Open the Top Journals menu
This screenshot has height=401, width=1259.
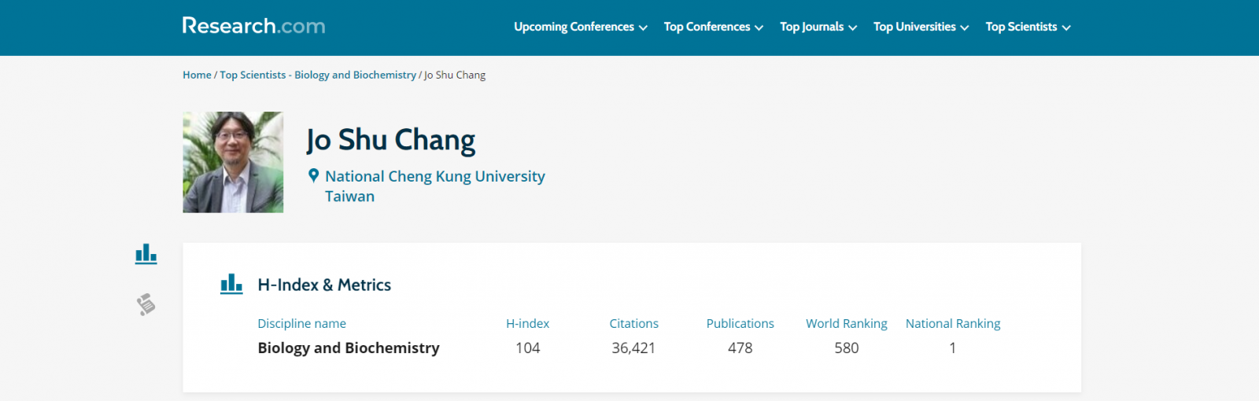(811, 27)
